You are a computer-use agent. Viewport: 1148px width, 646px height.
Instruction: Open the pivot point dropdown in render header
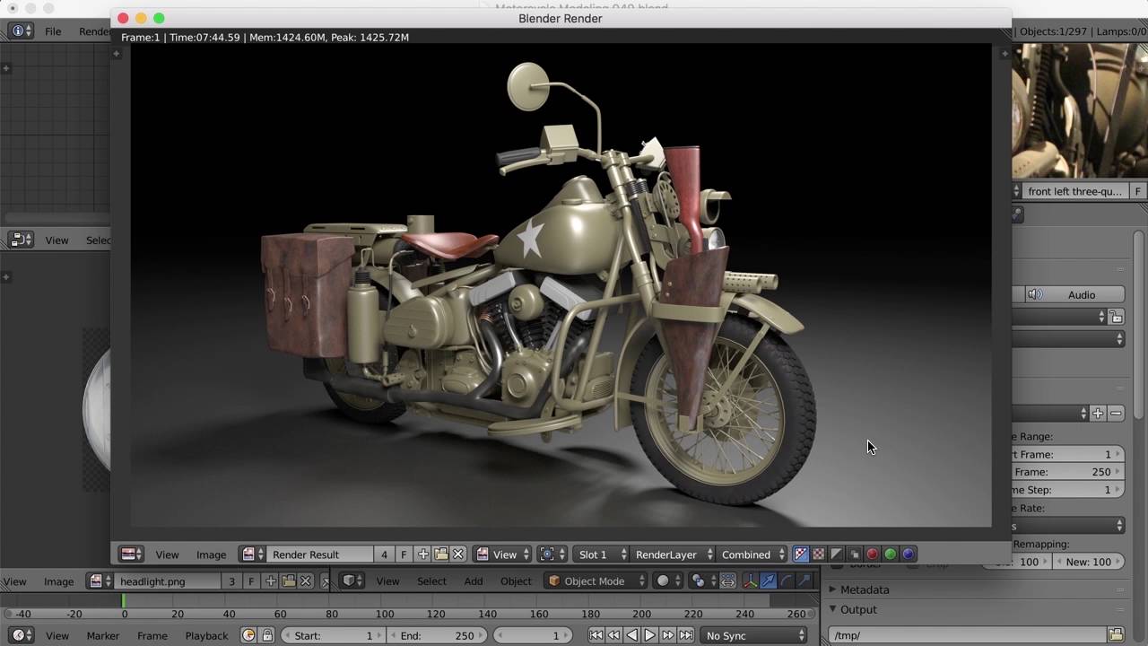pyautogui.click(x=552, y=554)
